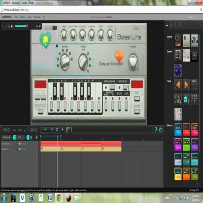The height and width of the screenshot is (203, 203).
Task: Click the Add Track button
Action: [6, 137]
